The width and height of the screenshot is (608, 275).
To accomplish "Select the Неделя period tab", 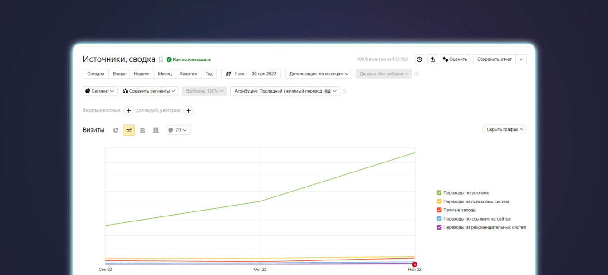I will tap(142, 74).
